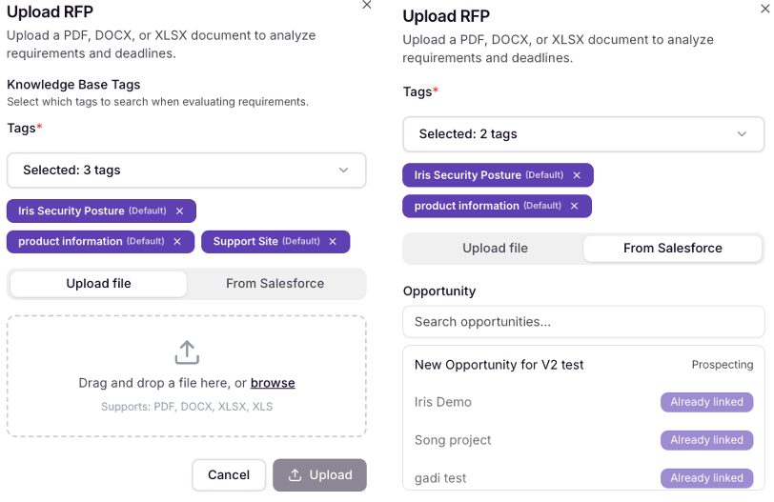Remove Iris Security Posture tag in left dialog
This screenshot has width=774, height=502.
pyautogui.click(x=179, y=211)
